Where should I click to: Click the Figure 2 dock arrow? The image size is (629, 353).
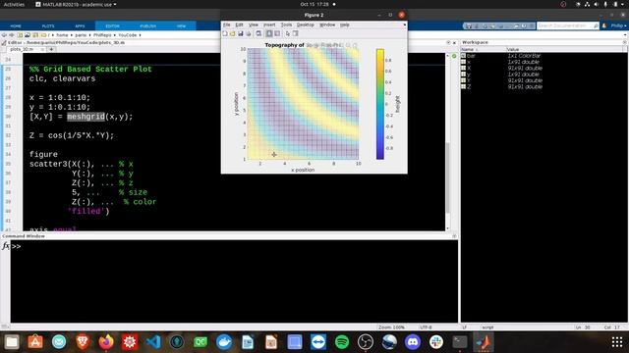[404, 25]
